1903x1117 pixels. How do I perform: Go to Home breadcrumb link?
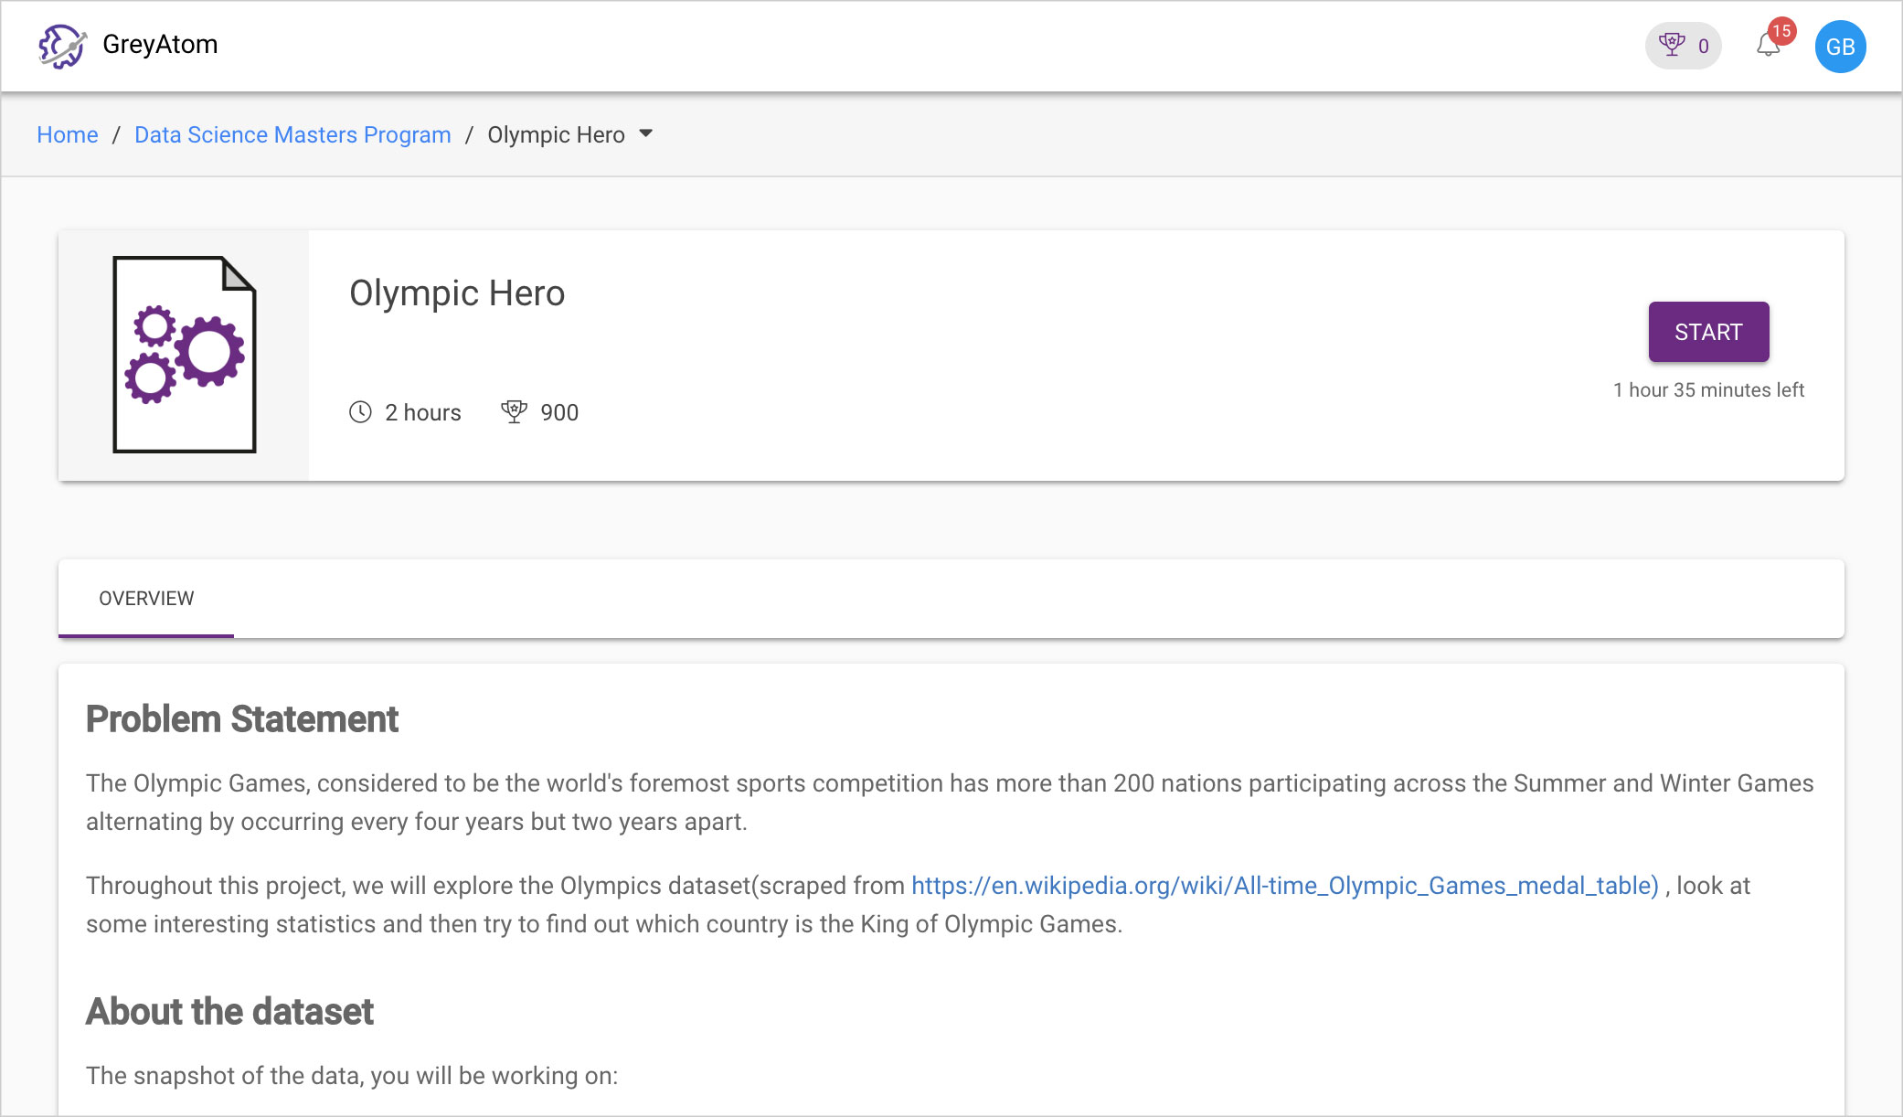[68, 134]
